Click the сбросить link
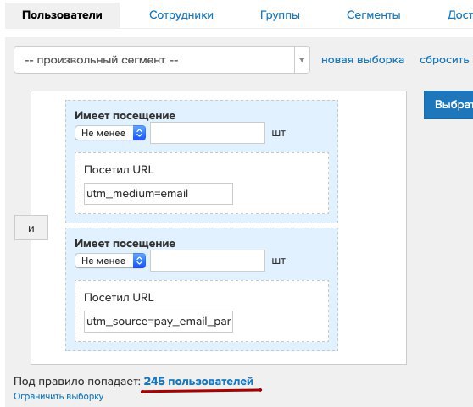 pyautogui.click(x=444, y=59)
